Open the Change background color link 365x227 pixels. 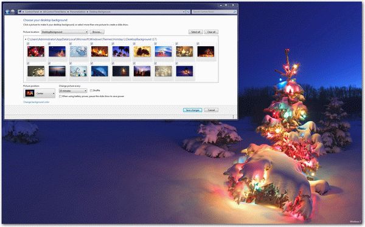pos(36,102)
